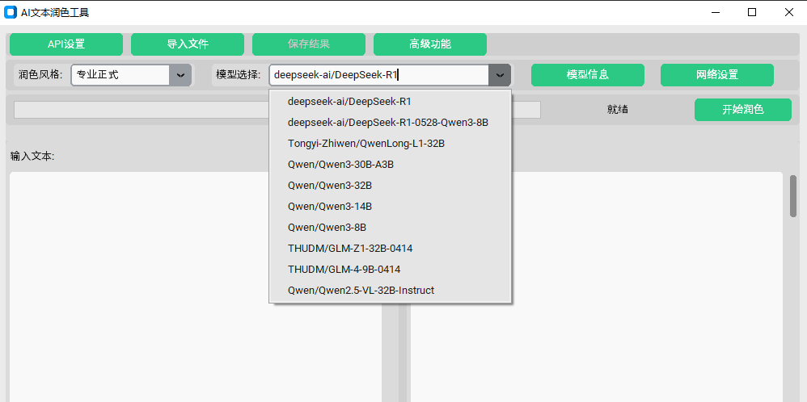This screenshot has width=807, height=402.
Task: Maximize the AI文本润色工具 window
Action: (x=752, y=12)
